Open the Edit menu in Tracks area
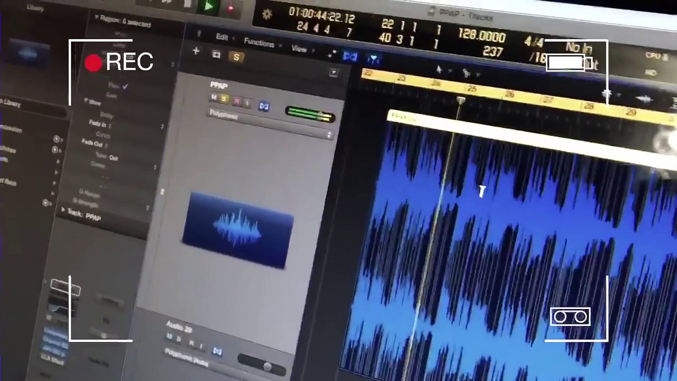 (222, 38)
